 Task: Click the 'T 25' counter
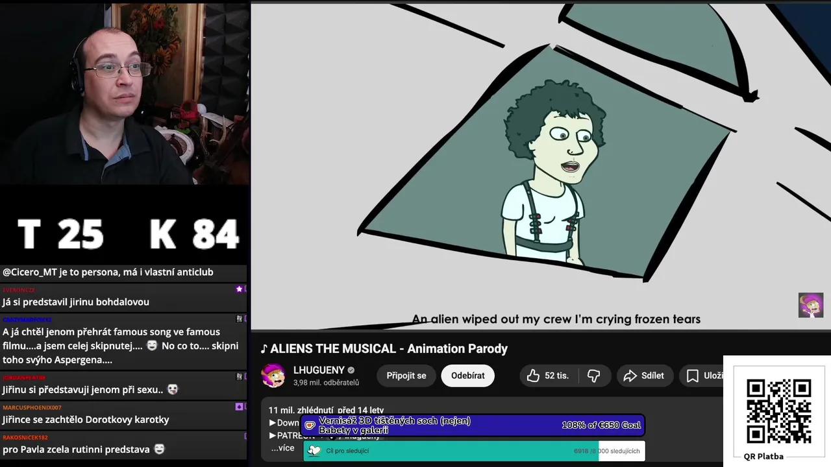60,234
